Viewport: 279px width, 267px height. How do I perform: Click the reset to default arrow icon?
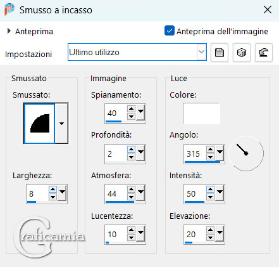pyautogui.click(x=264, y=53)
